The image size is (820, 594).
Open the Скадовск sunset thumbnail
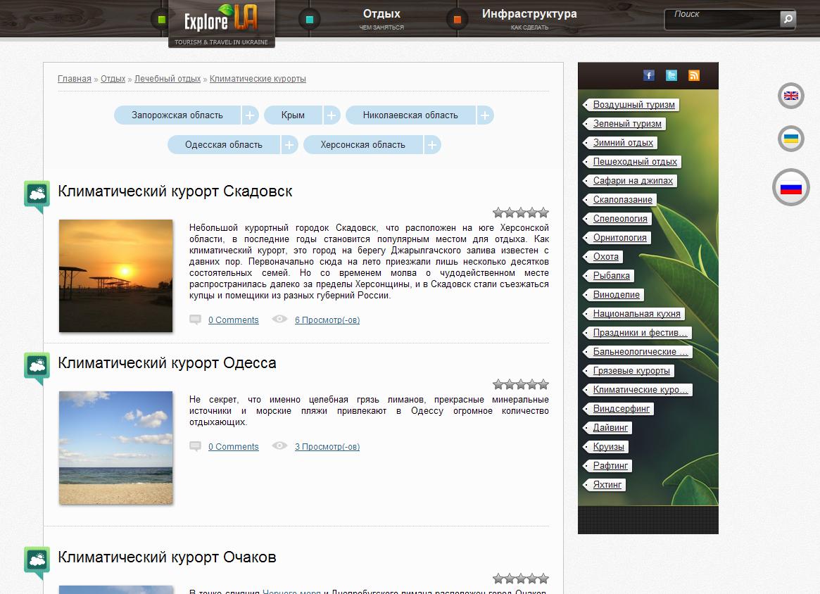[115, 276]
